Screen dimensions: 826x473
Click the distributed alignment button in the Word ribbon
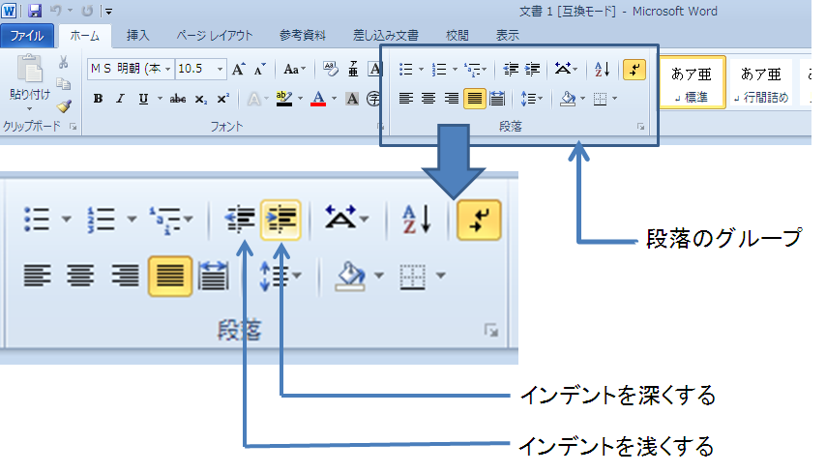[x=497, y=99]
